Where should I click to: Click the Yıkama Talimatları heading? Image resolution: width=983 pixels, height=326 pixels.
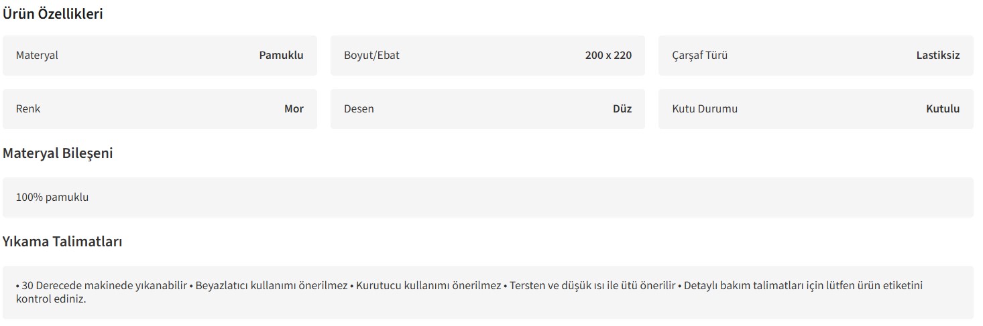point(62,242)
